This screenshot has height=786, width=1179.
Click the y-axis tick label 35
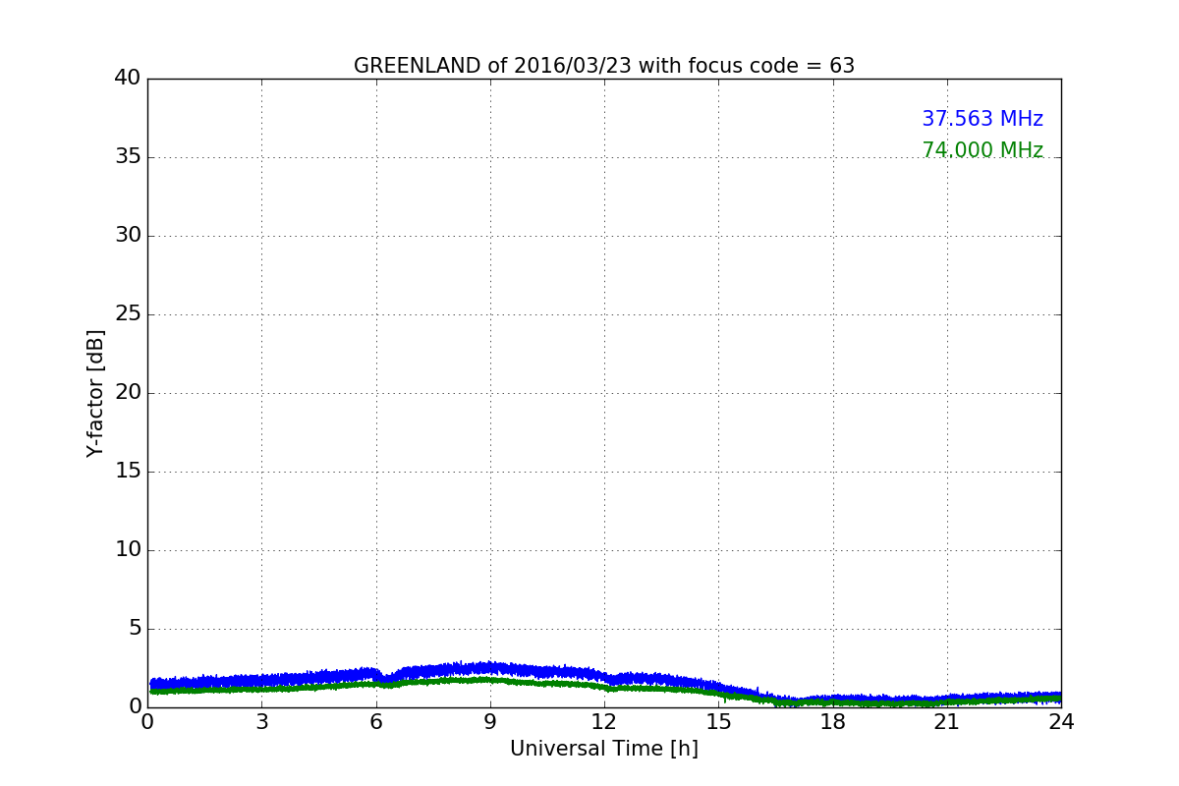[128, 156]
